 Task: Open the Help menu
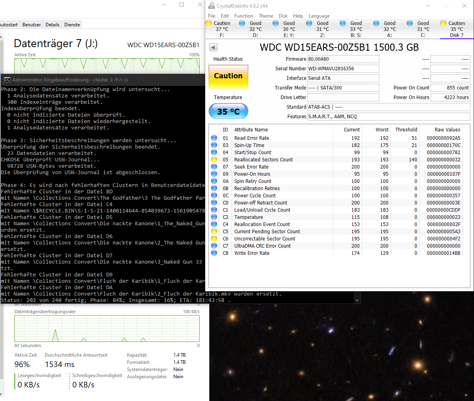coord(298,16)
